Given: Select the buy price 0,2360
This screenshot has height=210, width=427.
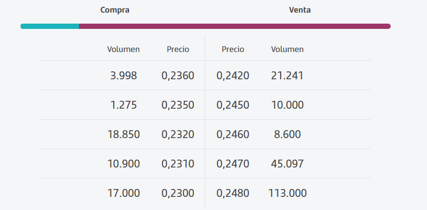Looking at the screenshot, I should (x=178, y=76).
